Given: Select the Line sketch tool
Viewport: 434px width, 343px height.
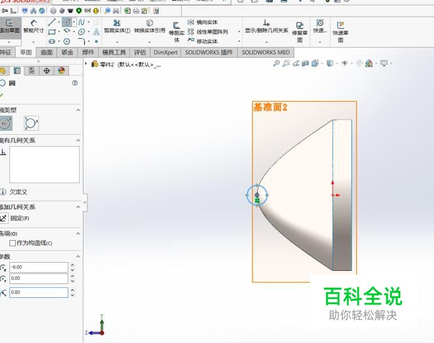Looking at the screenshot, I should 52,22.
